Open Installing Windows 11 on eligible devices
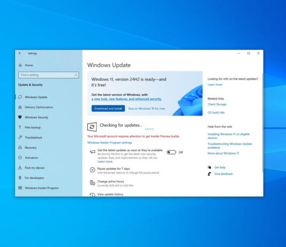This screenshot has height=247, width=286. coord(229,136)
